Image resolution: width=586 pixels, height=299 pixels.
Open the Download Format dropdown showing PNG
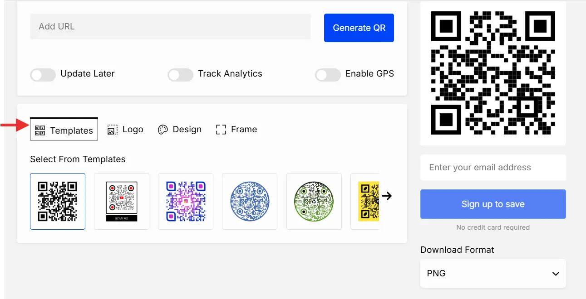pos(492,274)
